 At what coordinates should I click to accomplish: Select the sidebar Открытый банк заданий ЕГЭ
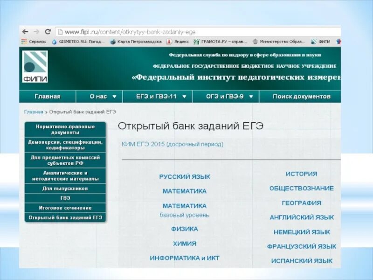pyautogui.click(x=65, y=217)
